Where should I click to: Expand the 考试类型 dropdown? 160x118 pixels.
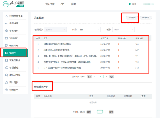(x=55, y=30)
